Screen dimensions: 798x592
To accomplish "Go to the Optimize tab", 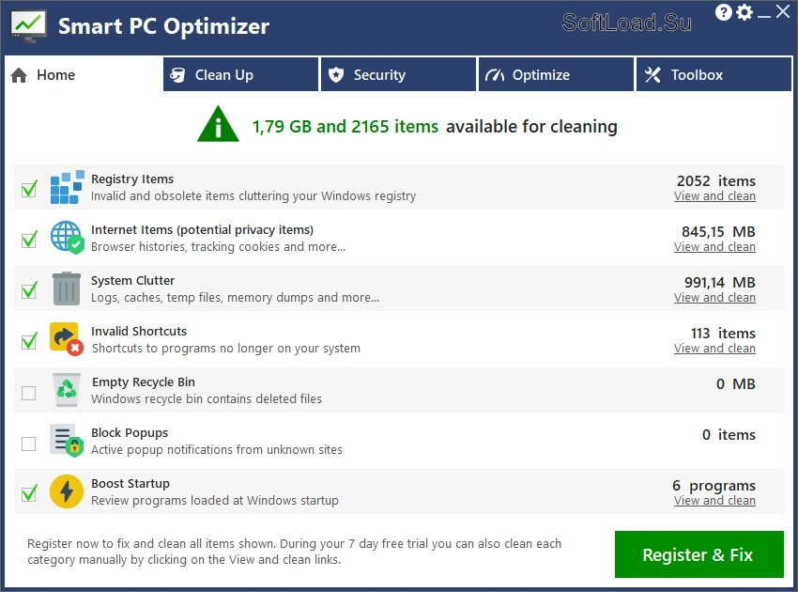I will click(557, 74).
